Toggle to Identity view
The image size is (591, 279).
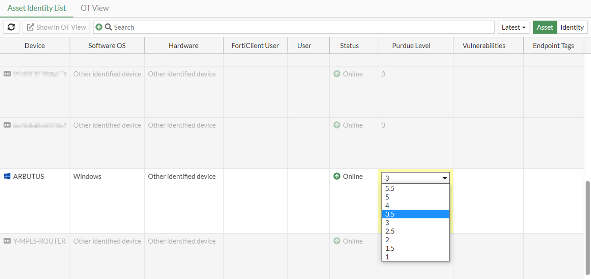coord(572,27)
